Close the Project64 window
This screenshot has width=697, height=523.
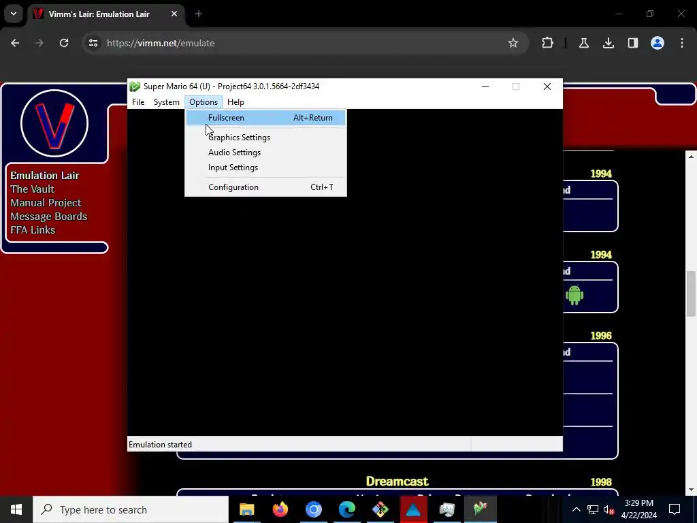[547, 86]
